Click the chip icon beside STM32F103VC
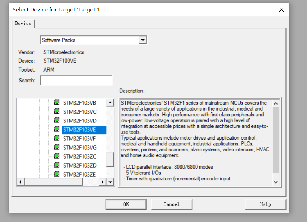This screenshot has width=307, height=222. tap(57, 111)
